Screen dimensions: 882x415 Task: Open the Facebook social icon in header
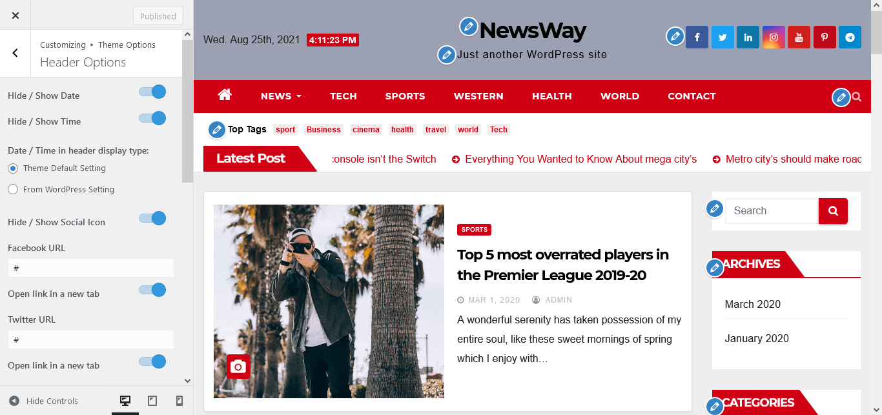pos(697,37)
